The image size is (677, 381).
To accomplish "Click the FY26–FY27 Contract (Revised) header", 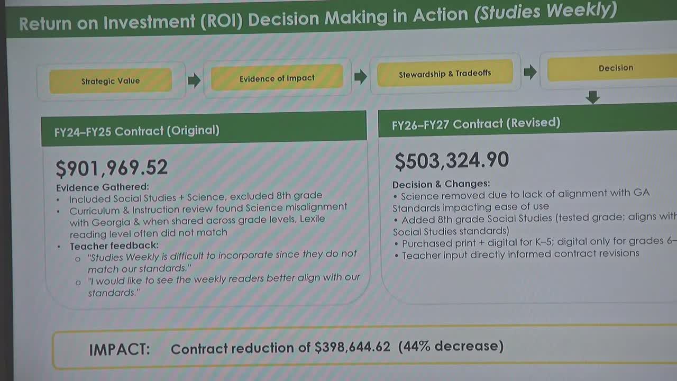I will pos(475,124).
